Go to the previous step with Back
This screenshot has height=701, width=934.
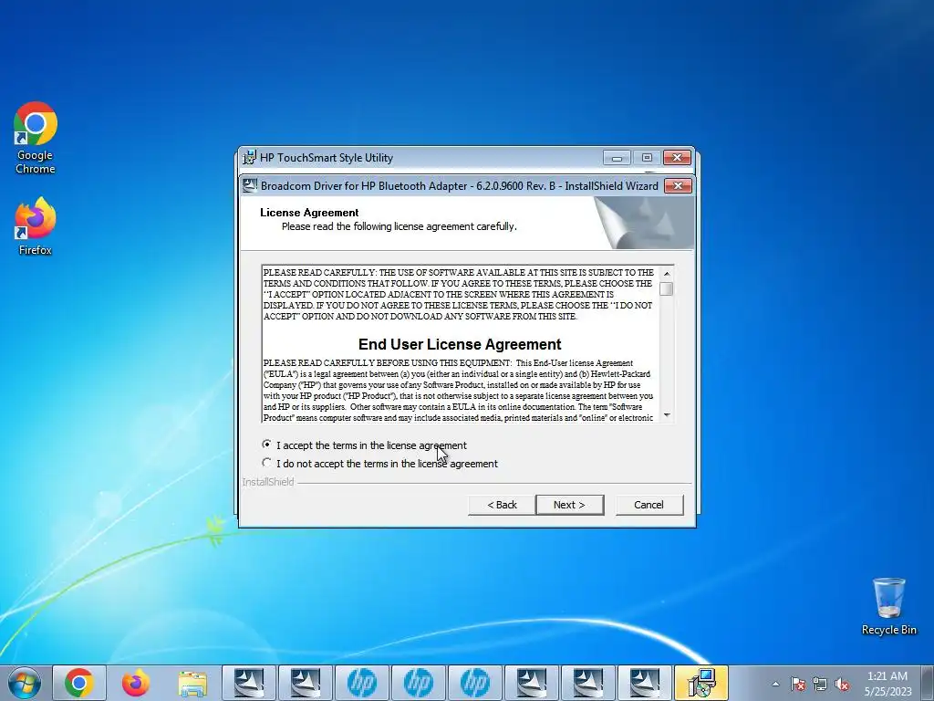503,505
